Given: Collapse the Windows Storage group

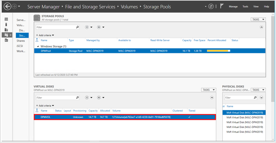Looking at the screenshot, I should 38,46.
